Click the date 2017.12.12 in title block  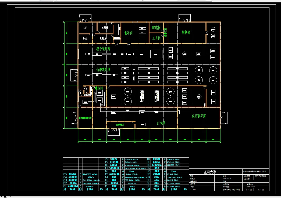(251, 186)
